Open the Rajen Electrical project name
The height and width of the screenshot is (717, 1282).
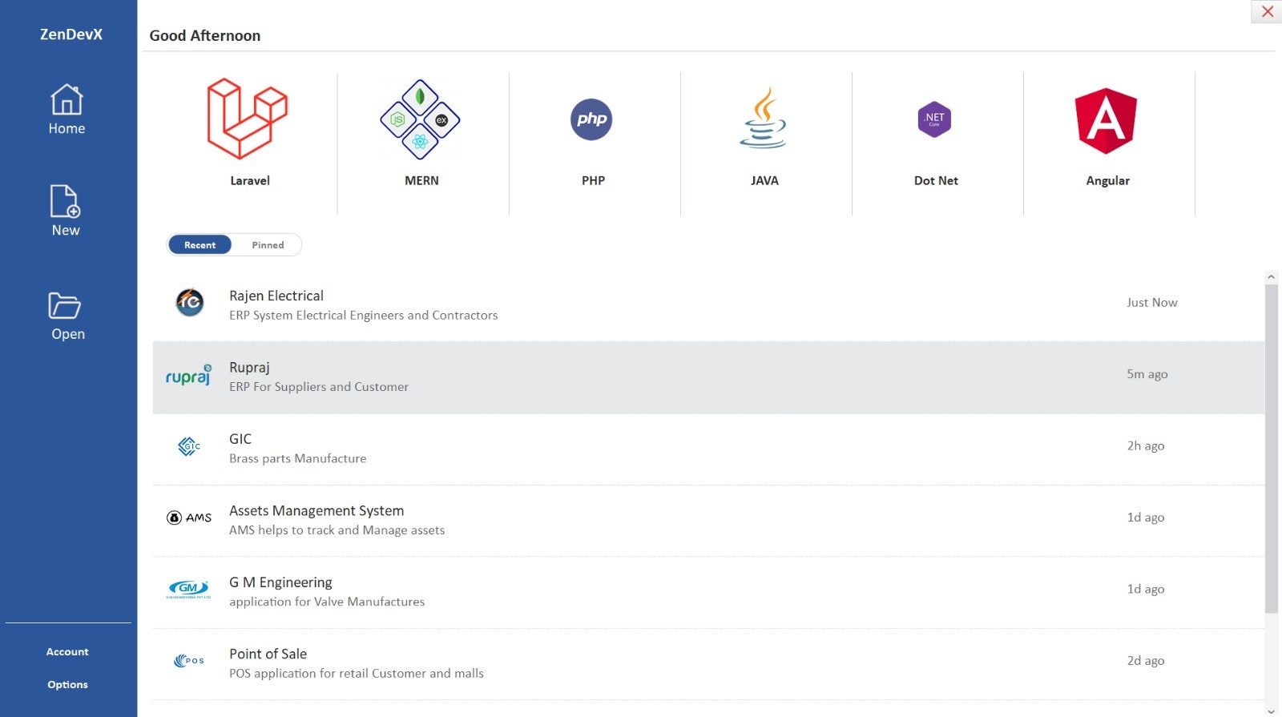pos(276,296)
